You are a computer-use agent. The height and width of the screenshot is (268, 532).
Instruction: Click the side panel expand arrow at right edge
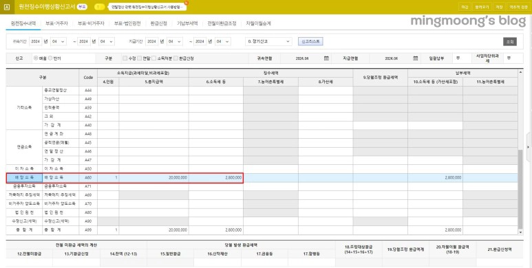[529, 146]
